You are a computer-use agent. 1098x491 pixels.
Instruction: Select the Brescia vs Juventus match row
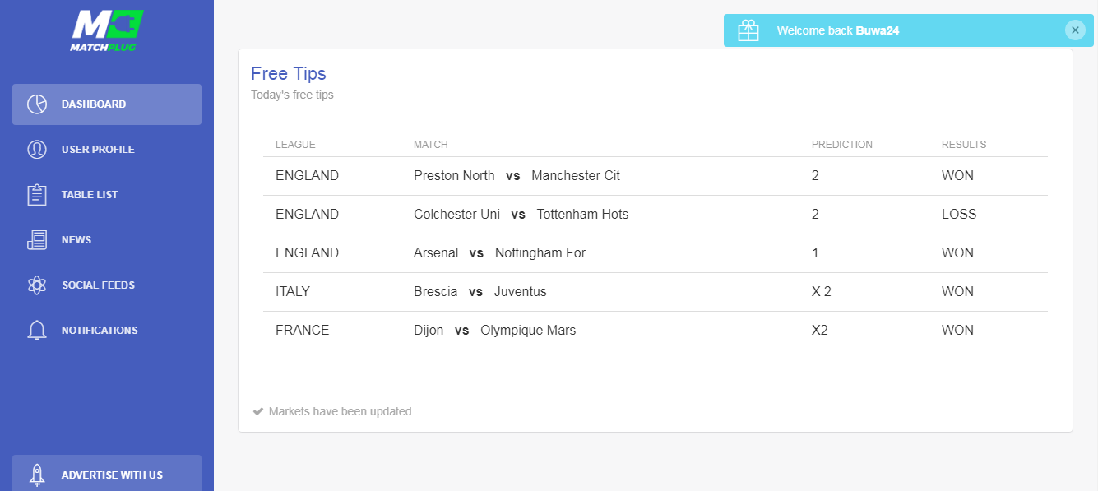(656, 292)
